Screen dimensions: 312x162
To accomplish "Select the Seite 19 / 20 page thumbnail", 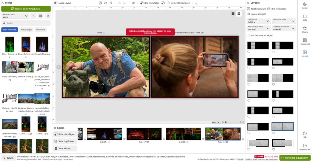I will click(x=183, y=134).
